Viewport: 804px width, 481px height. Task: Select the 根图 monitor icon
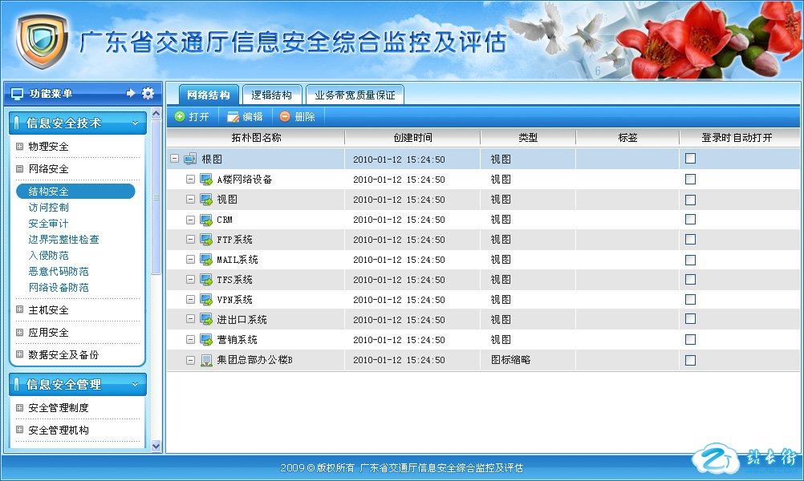click(x=190, y=160)
